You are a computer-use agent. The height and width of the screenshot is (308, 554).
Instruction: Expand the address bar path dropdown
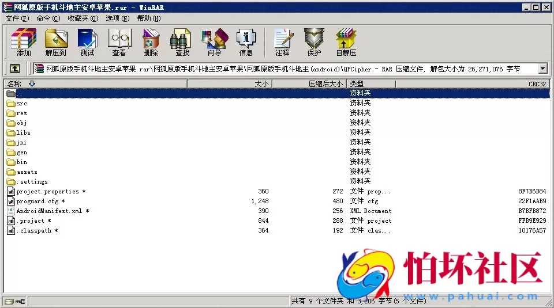543,69
